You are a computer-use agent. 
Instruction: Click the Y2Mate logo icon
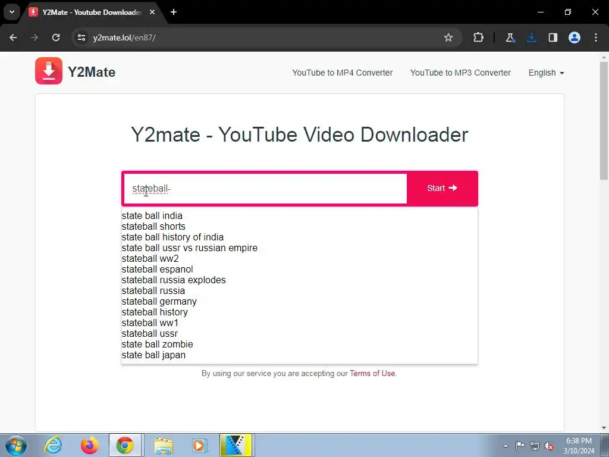[49, 71]
